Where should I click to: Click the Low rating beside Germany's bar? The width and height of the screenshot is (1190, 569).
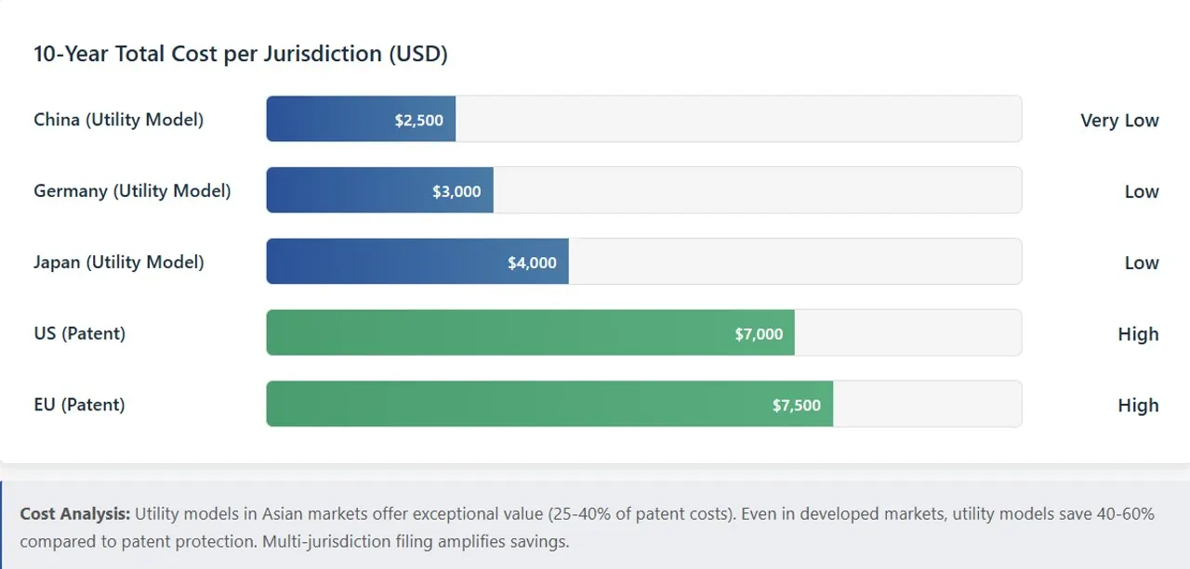click(1141, 192)
